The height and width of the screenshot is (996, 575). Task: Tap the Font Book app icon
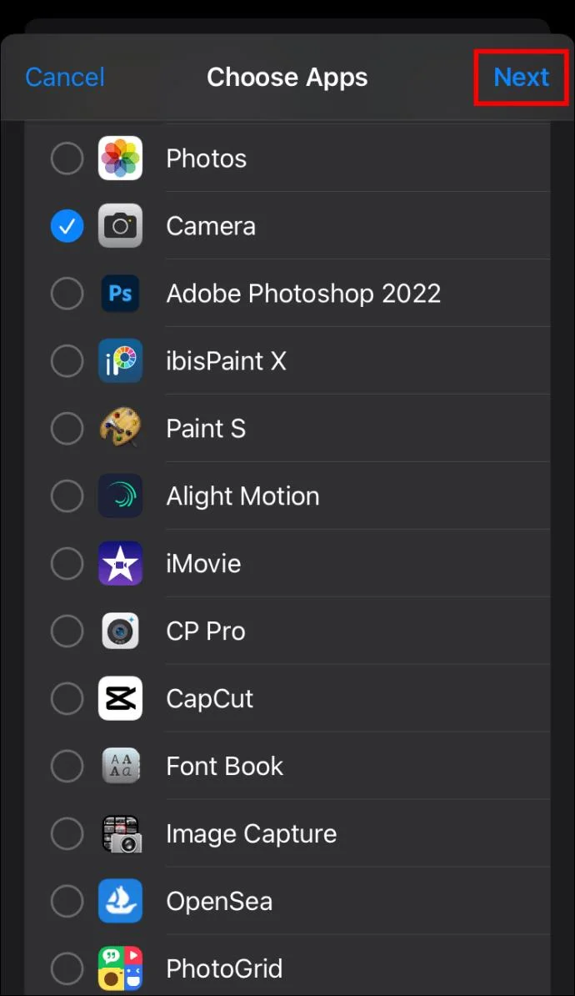120,767
